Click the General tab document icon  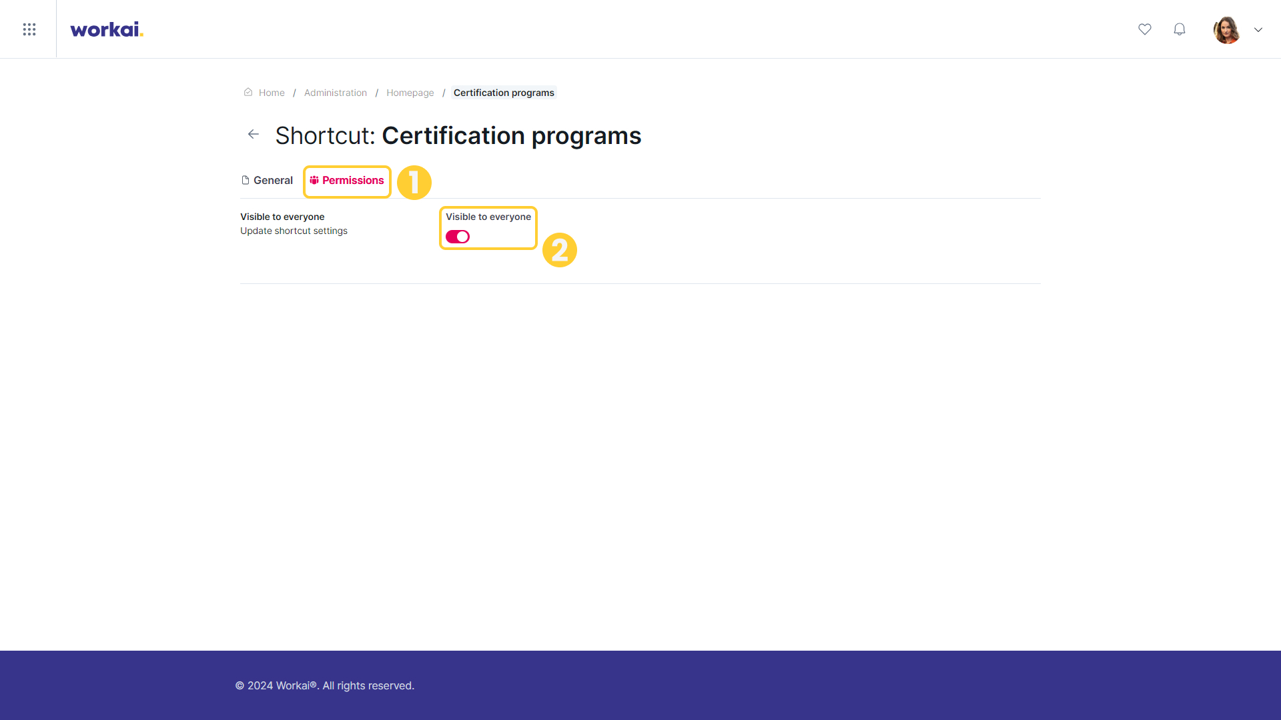246,180
